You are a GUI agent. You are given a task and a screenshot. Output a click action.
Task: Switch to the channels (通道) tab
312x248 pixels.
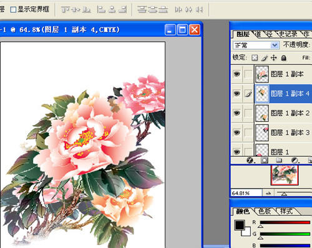pos(258,34)
